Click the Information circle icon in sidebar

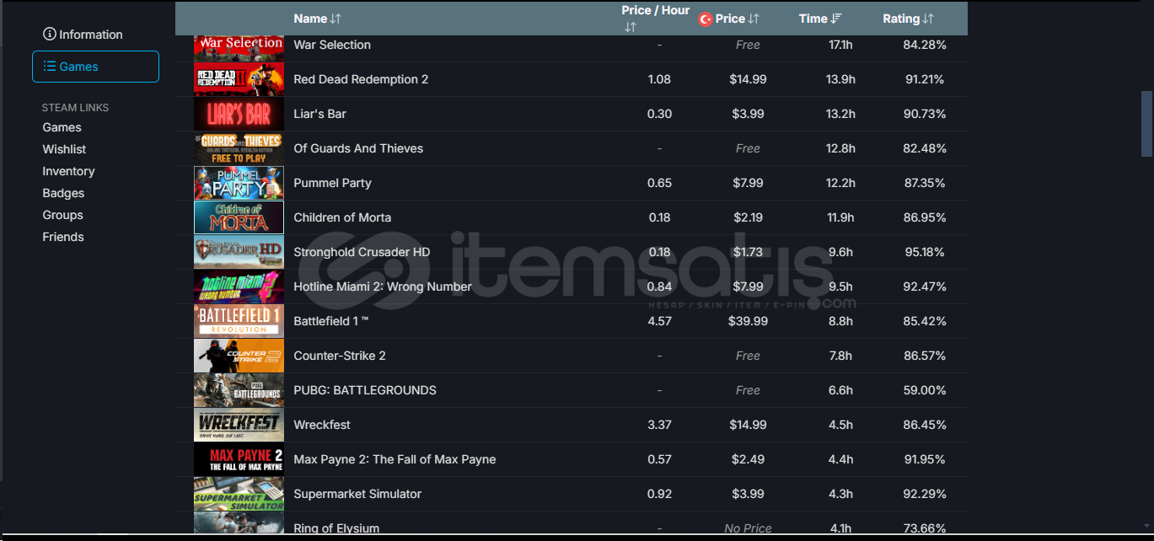[x=49, y=35]
